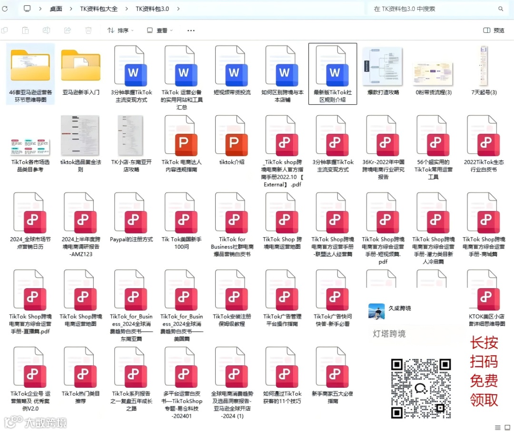The image size is (514, 432).
Task: Click the Rename toolbar icon
Action: (x=46, y=30)
